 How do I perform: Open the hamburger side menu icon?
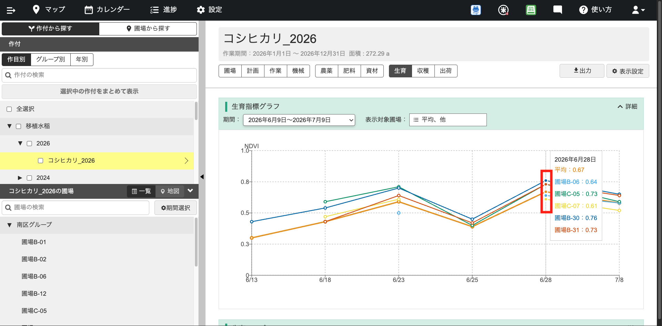pos(11,10)
